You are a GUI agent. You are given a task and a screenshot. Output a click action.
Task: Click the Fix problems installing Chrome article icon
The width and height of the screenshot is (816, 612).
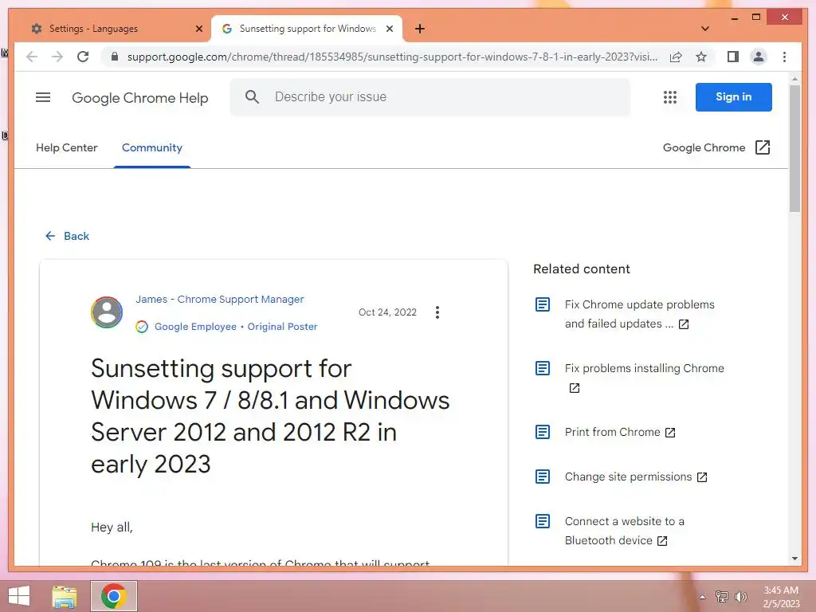click(x=542, y=368)
